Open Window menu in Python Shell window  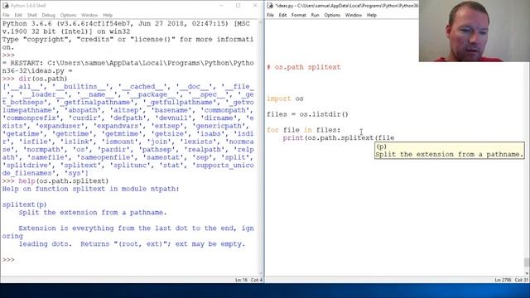coord(89,15)
